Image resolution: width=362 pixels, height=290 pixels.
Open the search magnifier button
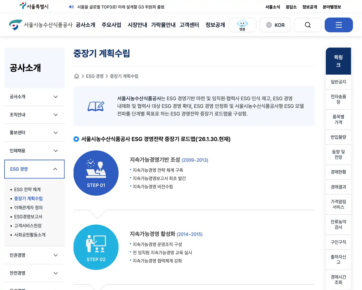coord(308,25)
